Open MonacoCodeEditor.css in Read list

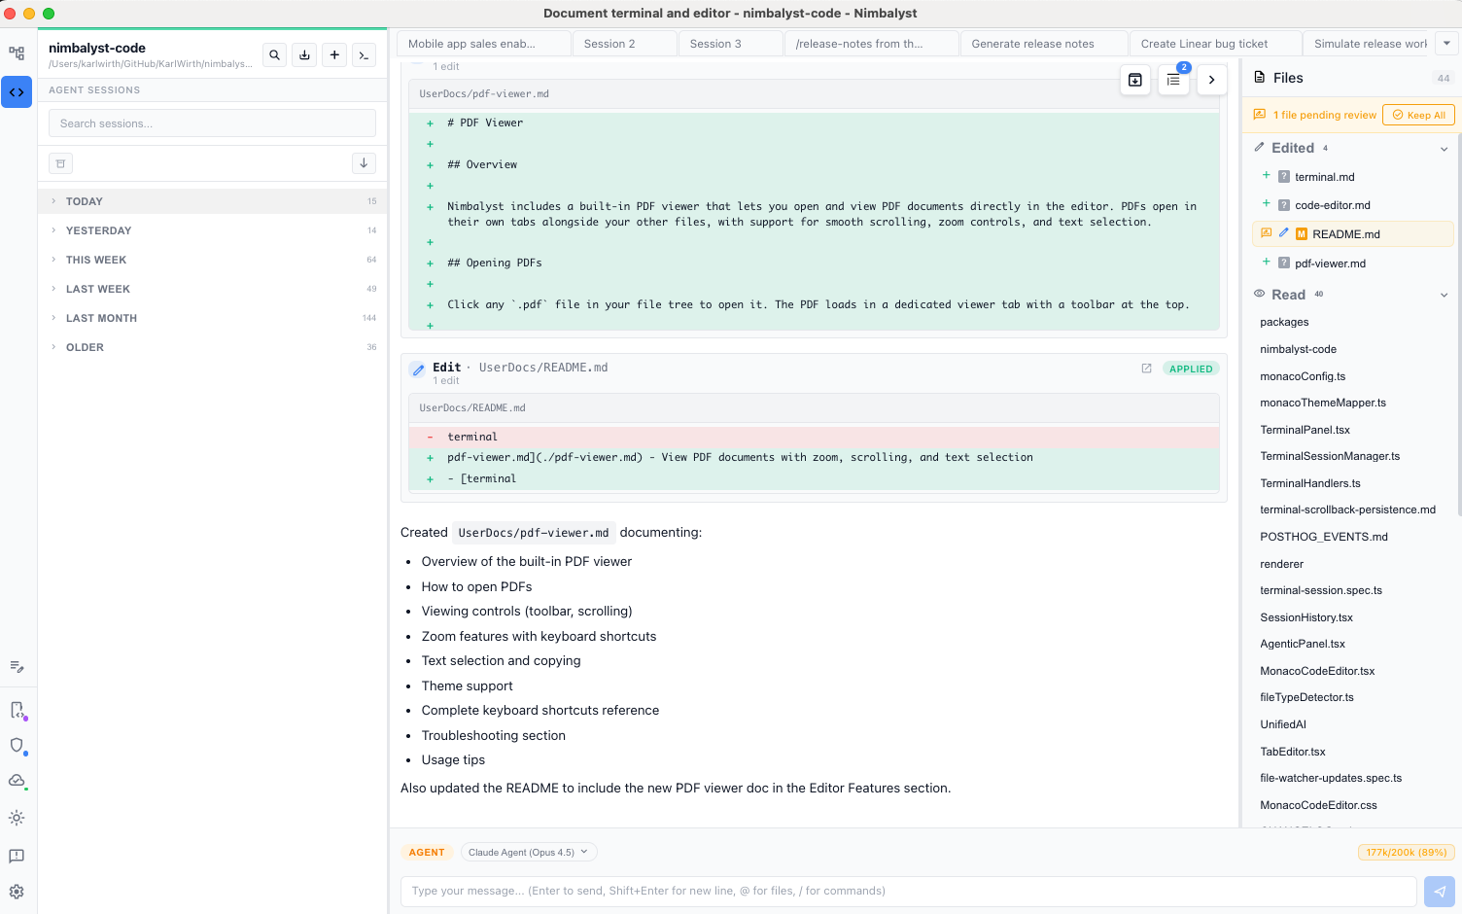[1318, 805]
